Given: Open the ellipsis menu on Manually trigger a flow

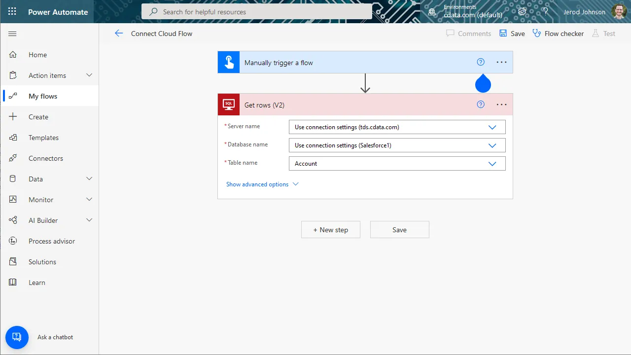Looking at the screenshot, I should click(x=501, y=62).
